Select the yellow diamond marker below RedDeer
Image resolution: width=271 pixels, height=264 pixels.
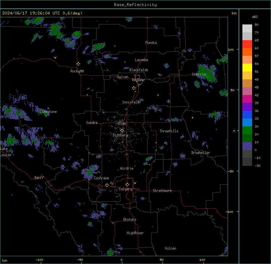pos(134,88)
